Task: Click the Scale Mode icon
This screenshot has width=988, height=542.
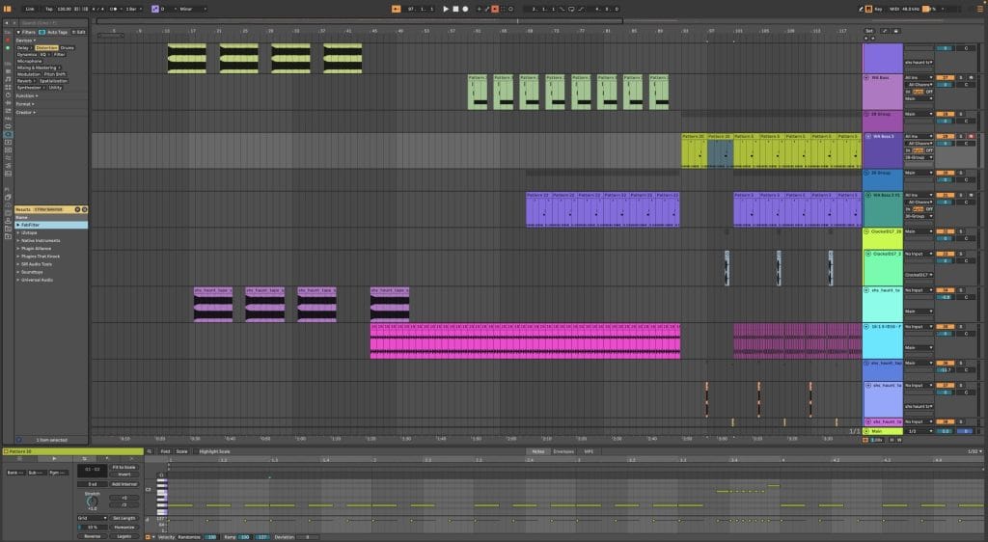Action: [155, 9]
